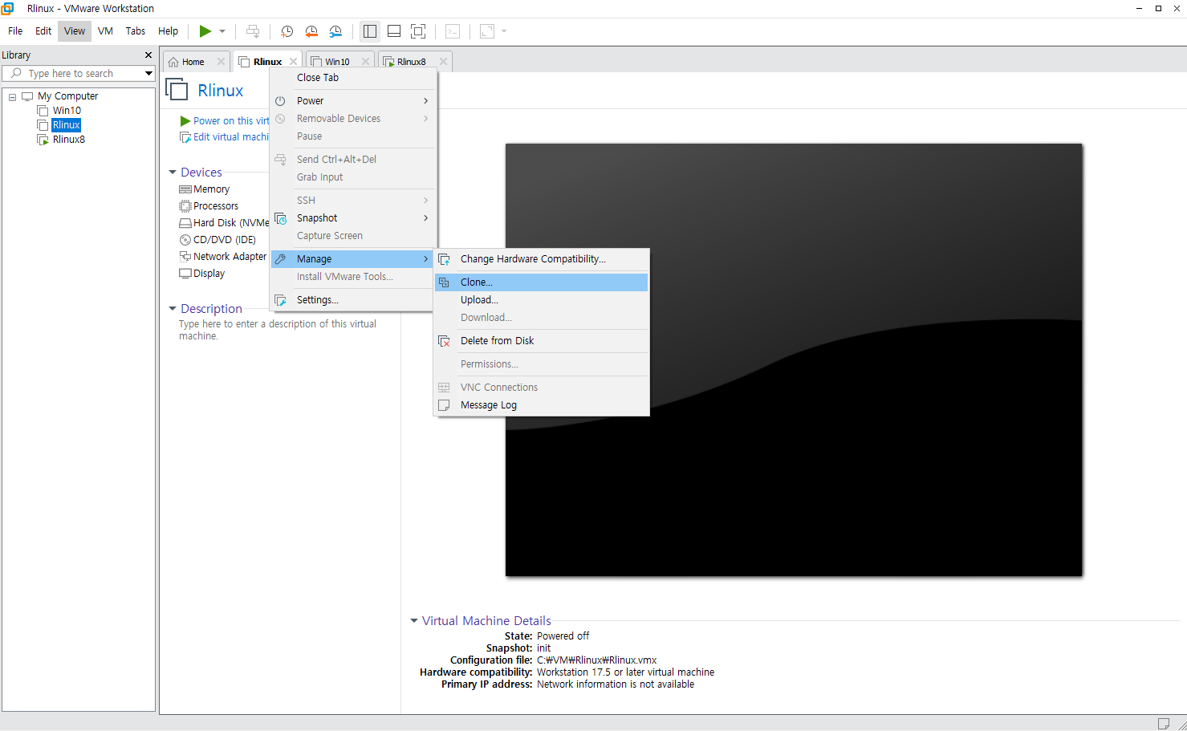The height and width of the screenshot is (731, 1187).
Task: Click the message log icon in status bar
Action: [x=1164, y=723]
